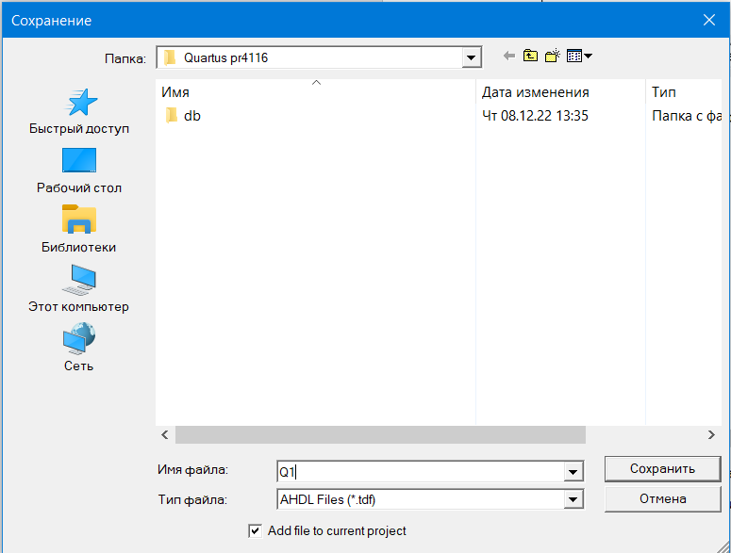Close the Сохранение dialog

(709, 20)
